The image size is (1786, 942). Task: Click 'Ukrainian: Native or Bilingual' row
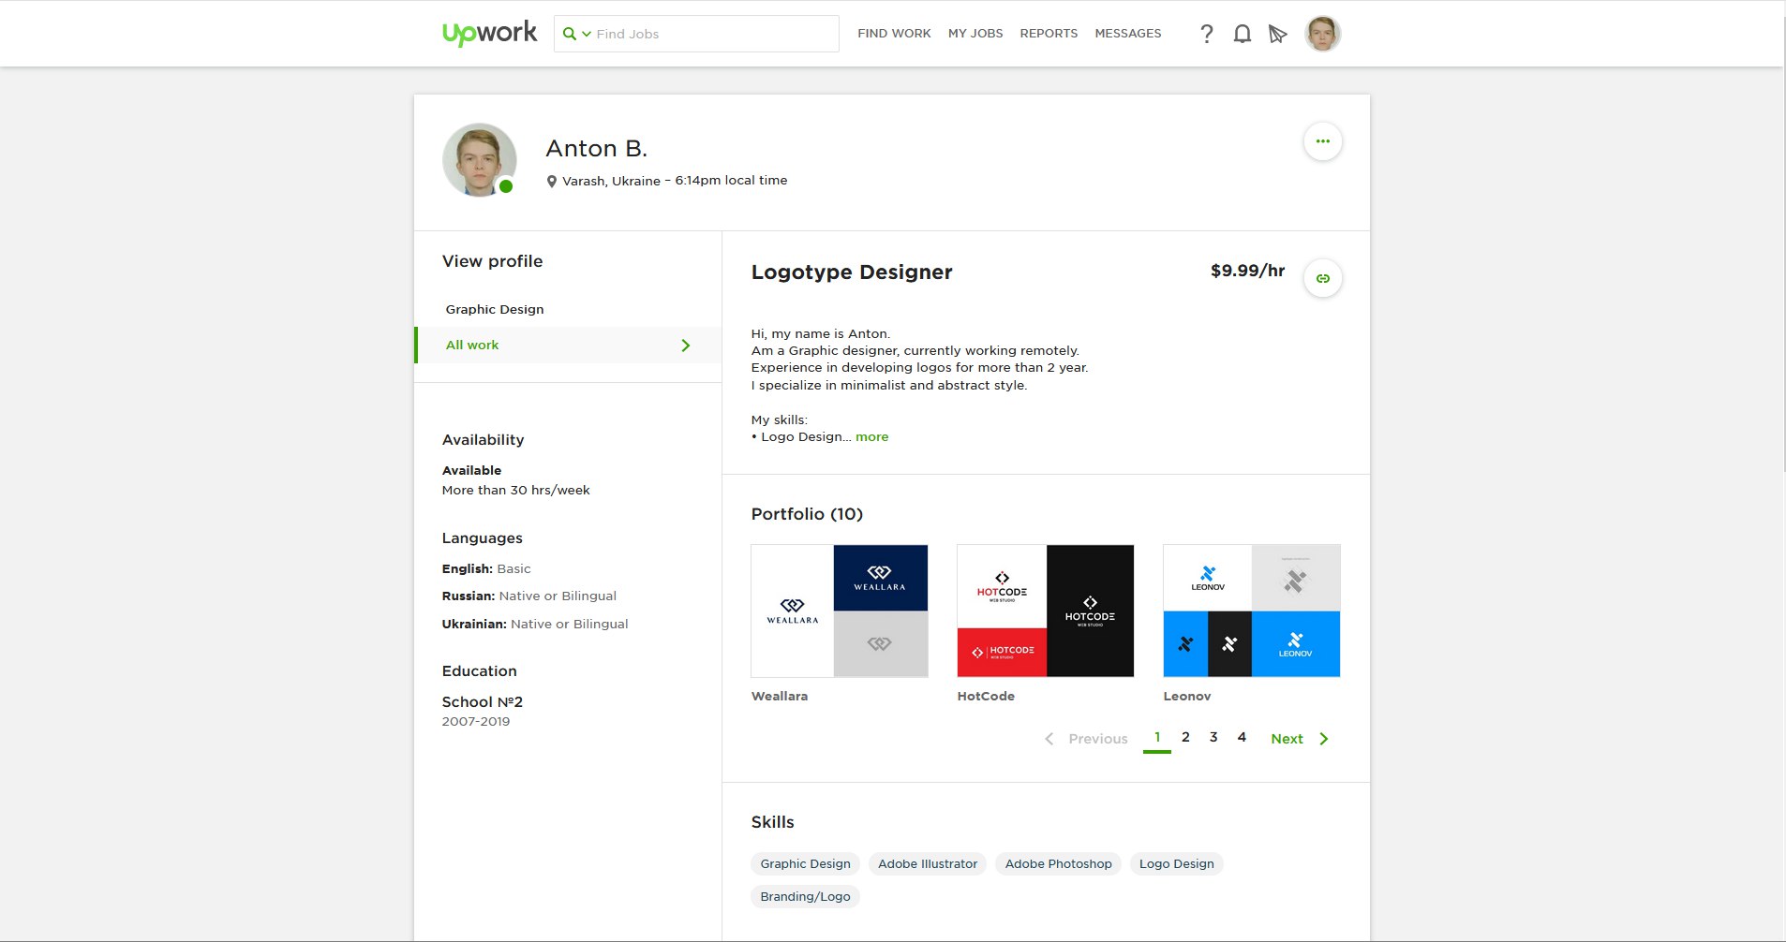tap(535, 624)
